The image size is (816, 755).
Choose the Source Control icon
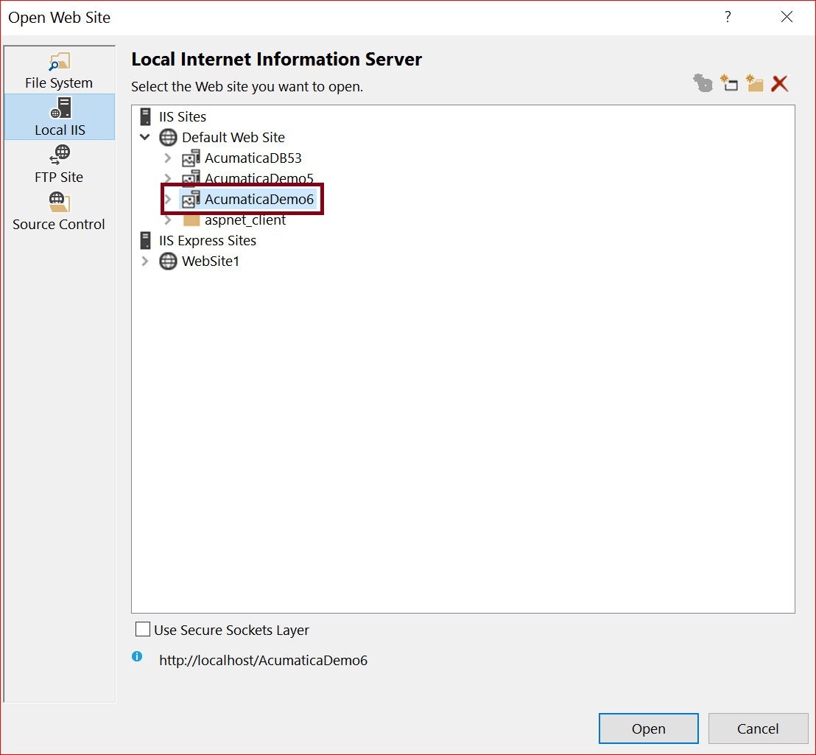point(59,202)
